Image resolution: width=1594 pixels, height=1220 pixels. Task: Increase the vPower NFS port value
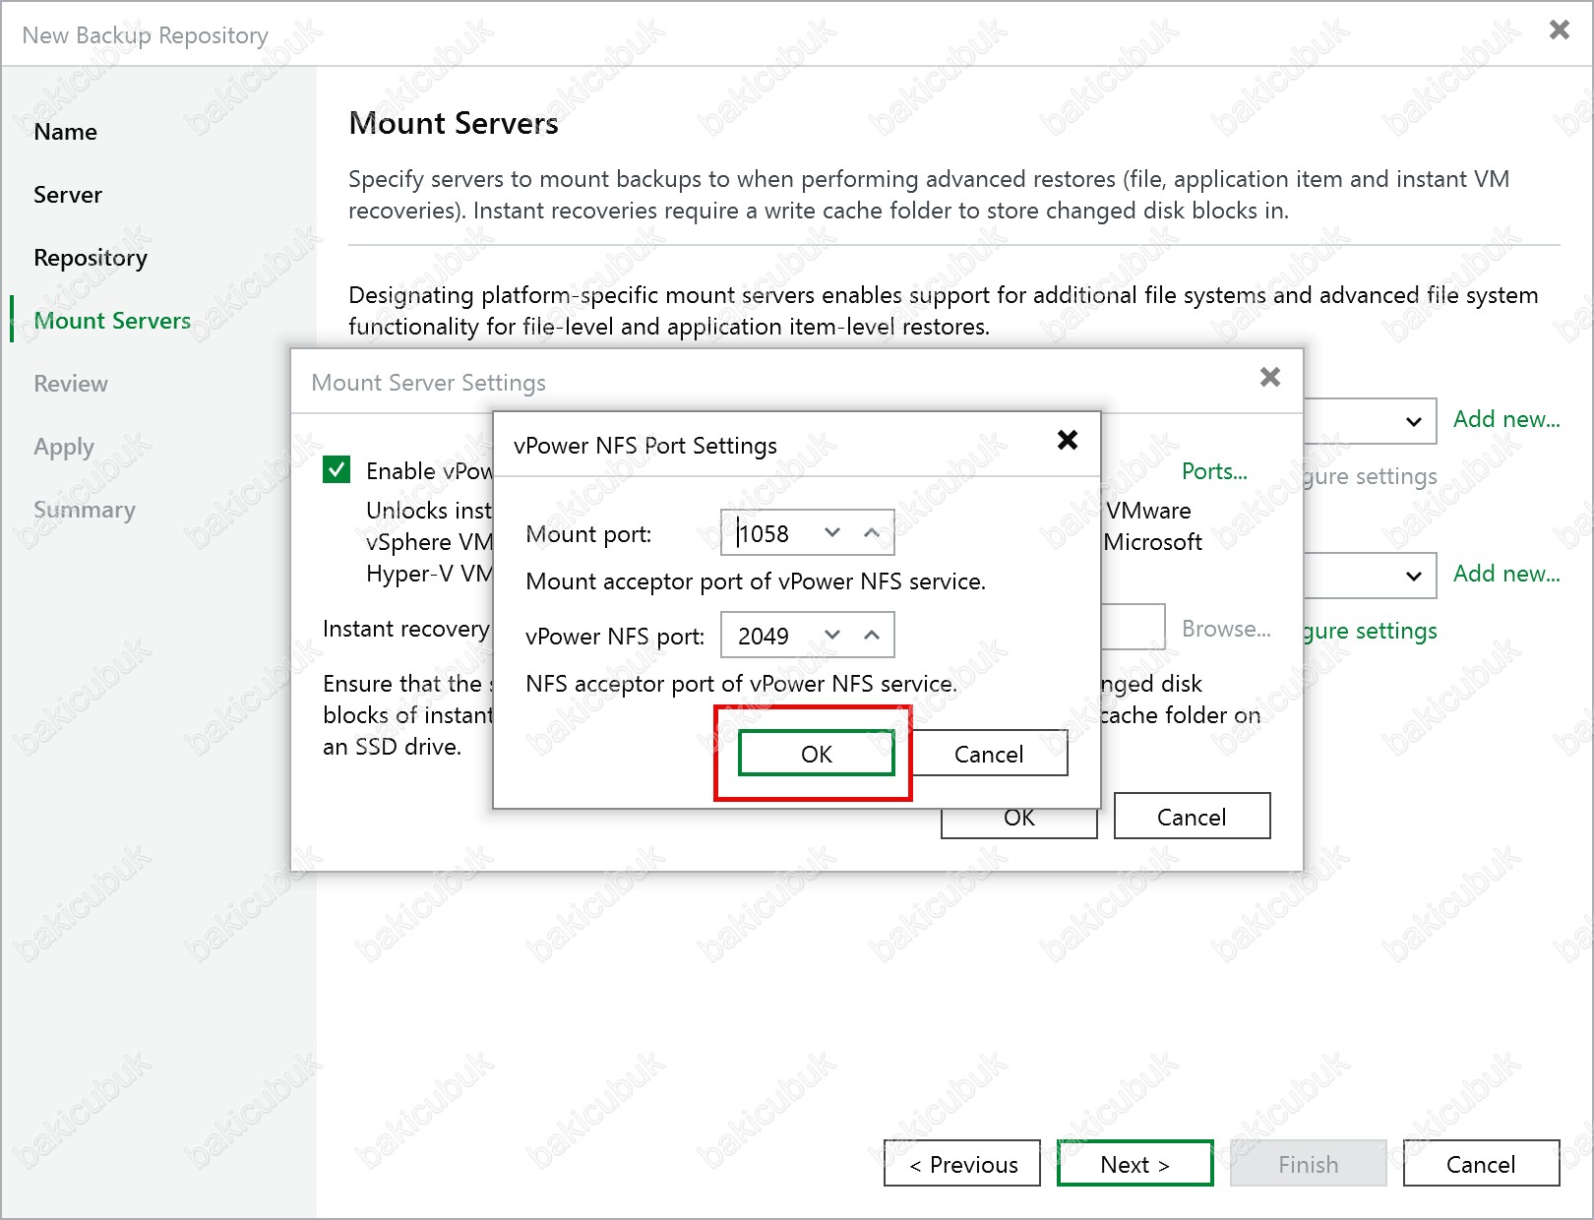pyautogui.click(x=871, y=636)
